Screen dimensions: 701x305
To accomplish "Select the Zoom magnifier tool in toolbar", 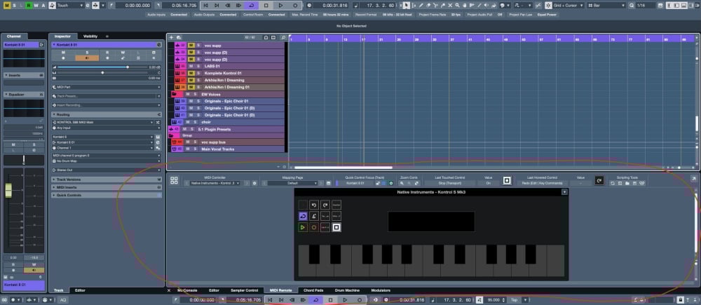I will tap(457, 6).
